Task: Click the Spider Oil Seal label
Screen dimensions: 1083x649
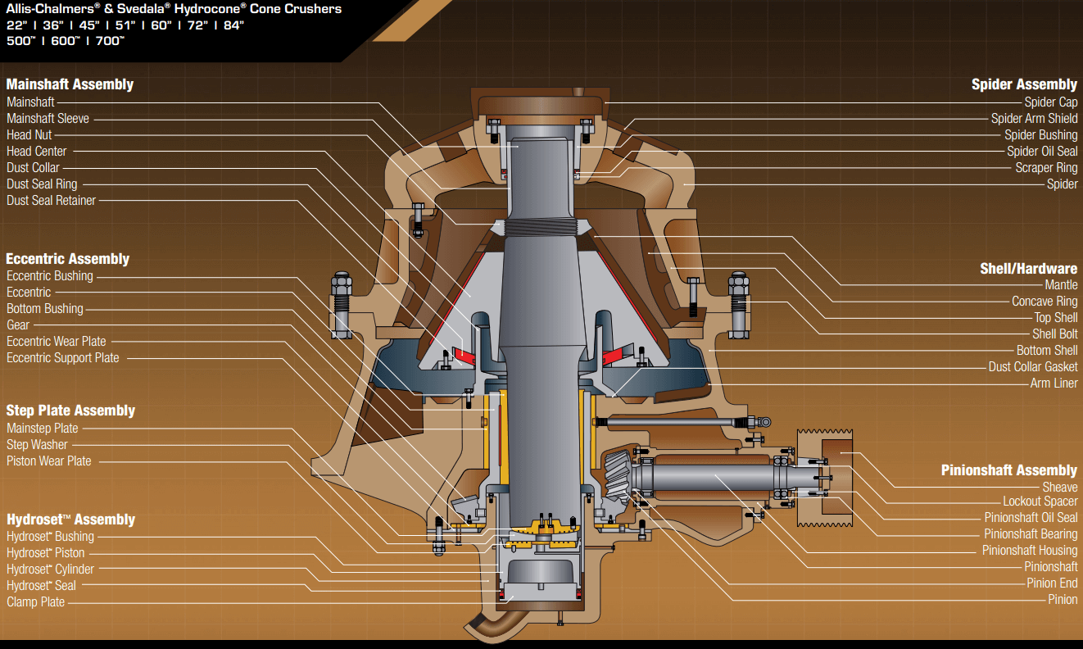Action: [1042, 152]
